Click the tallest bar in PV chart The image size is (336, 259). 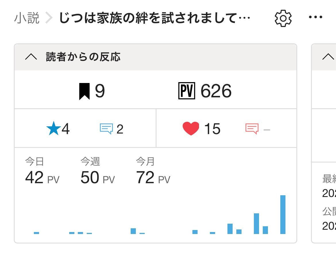pyautogui.click(x=283, y=215)
